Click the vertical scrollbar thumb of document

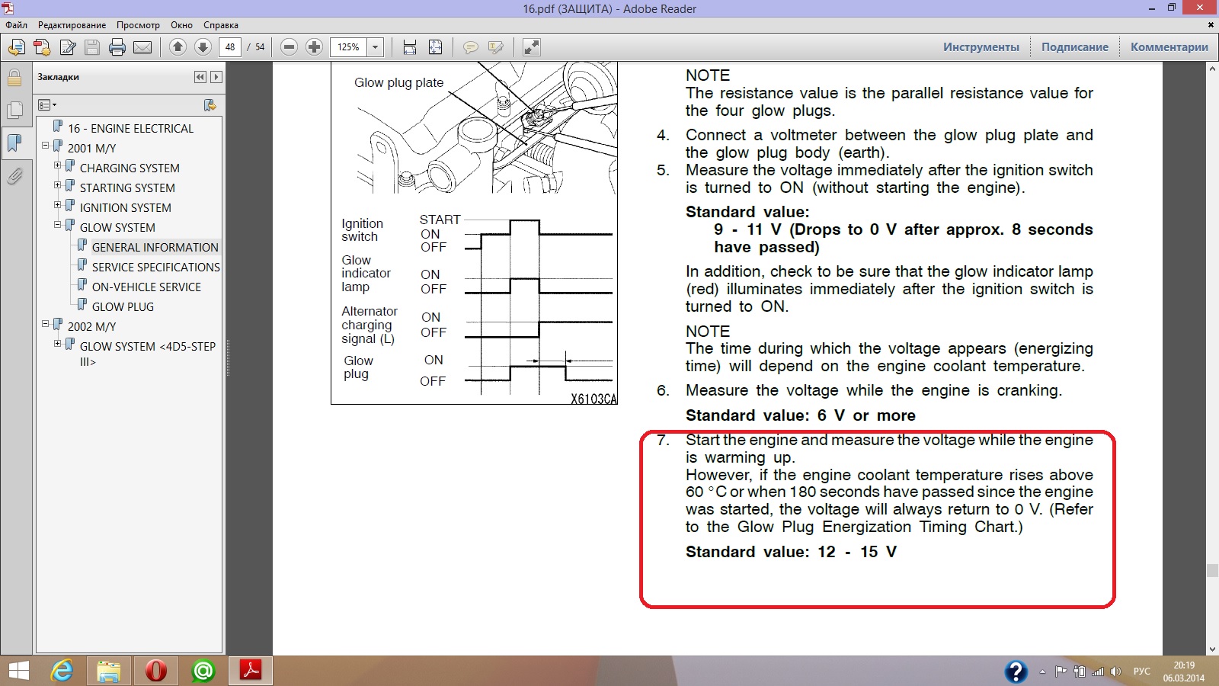point(1211,570)
